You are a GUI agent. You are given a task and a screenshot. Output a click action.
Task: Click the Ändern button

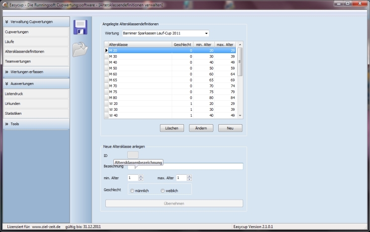pyautogui.click(x=201, y=128)
